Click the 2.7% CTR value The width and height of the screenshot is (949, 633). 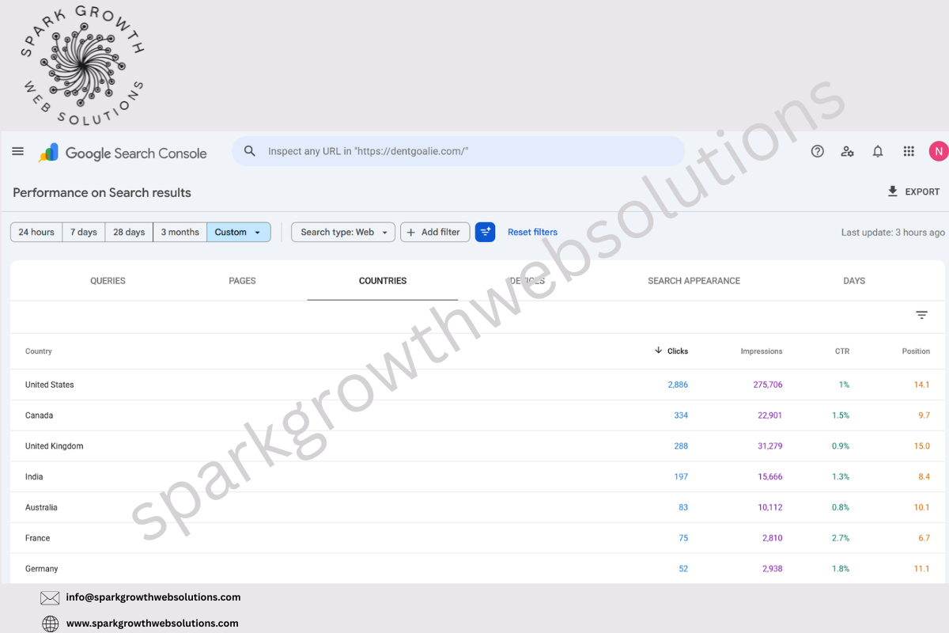point(841,538)
